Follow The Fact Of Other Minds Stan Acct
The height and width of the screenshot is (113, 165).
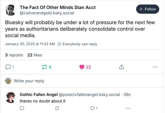(x=148, y=9)
